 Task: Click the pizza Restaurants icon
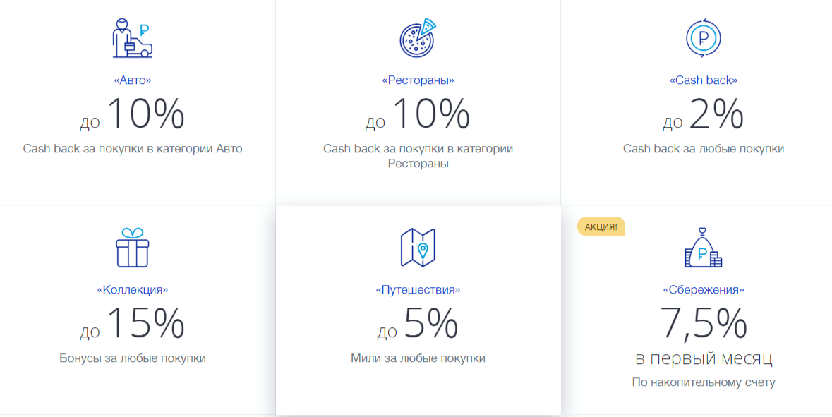[x=418, y=39]
